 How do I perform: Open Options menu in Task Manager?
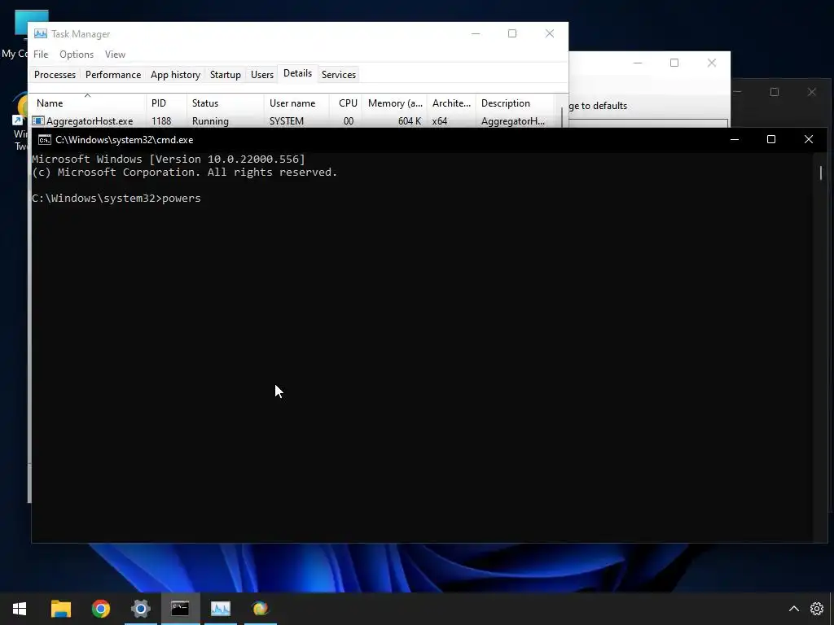point(77,55)
